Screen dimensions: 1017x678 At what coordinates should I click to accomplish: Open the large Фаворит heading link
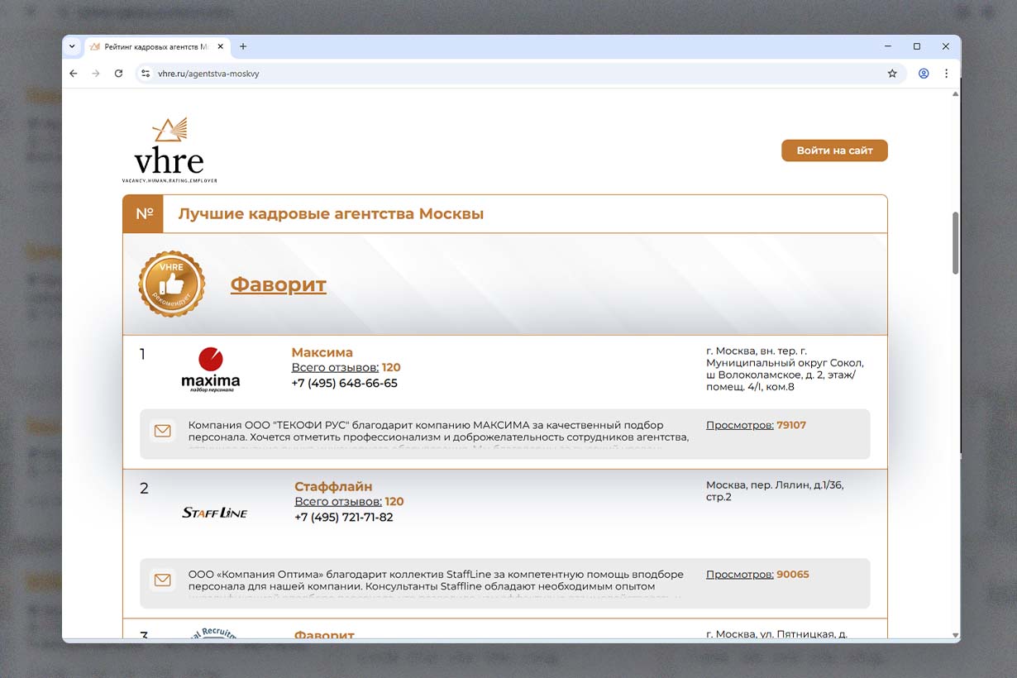(278, 284)
